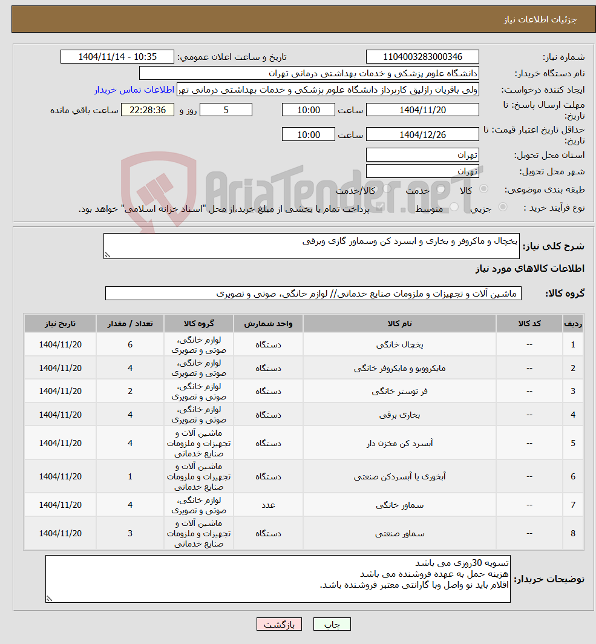Open the اطلاعات تماس خریدار link
The height and width of the screenshot is (644, 596).
click(x=134, y=90)
